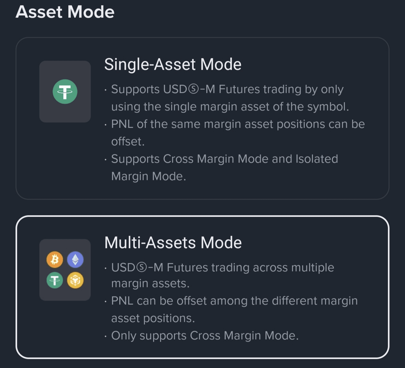The height and width of the screenshot is (368, 405).
Task: Click the "Multi-Assets Mode" title text
Action: point(173,243)
